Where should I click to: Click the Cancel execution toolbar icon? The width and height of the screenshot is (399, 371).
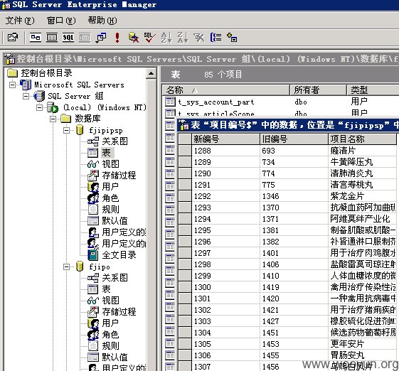tap(134, 38)
